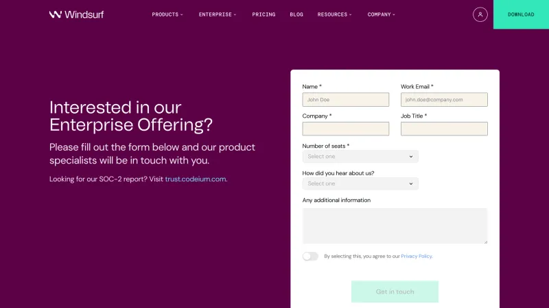Click the Enterprise menu chevron arrow

coord(235,14)
